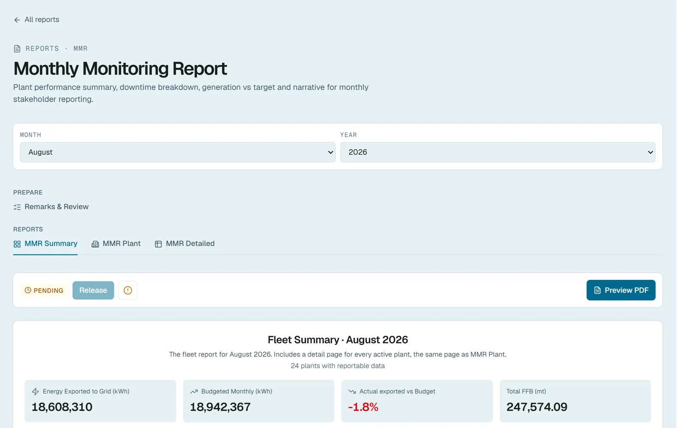This screenshot has height=428, width=678.
Task: Click the 'Budgeted Monthly (kWh)' label
Action: pyautogui.click(x=237, y=392)
